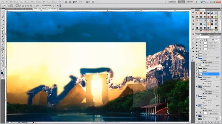Expand effects on the Sky layer

219,119
